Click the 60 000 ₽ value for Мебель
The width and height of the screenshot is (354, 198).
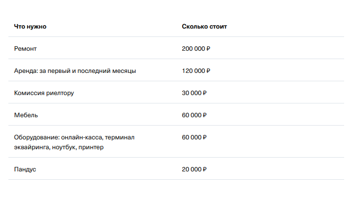tap(194, 115)
